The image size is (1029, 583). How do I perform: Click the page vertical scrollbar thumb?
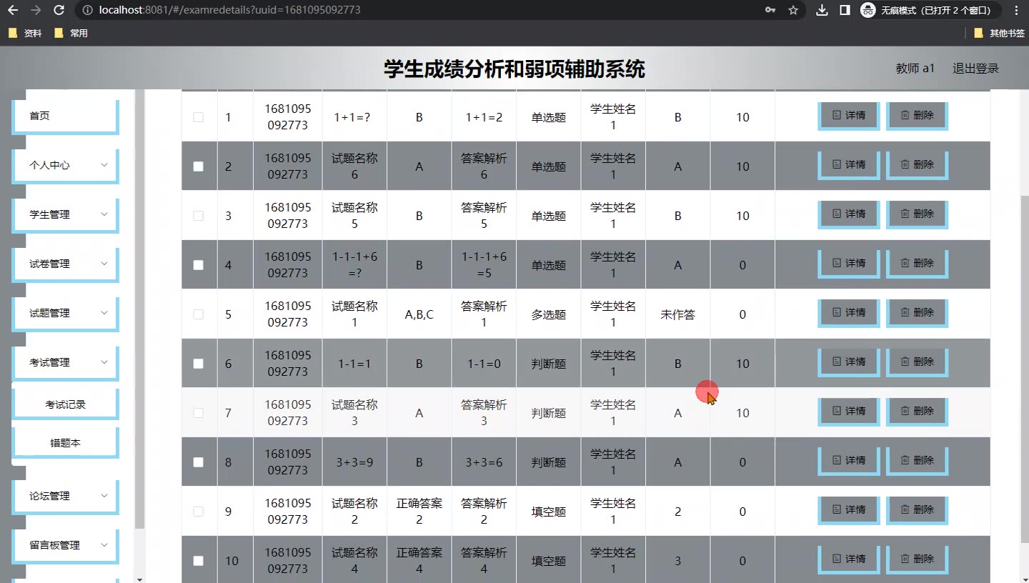pyautogui.click(x=1025, y=368)
